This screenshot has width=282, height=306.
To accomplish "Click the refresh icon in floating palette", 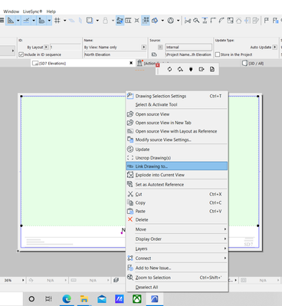I will (169, 69).
